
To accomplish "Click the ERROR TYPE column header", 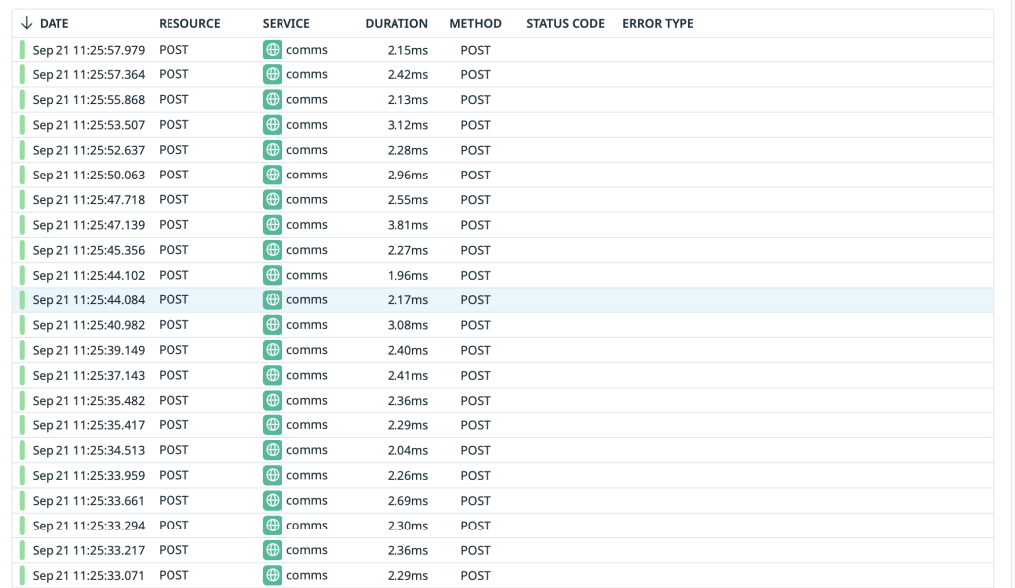I will [657, 23].
